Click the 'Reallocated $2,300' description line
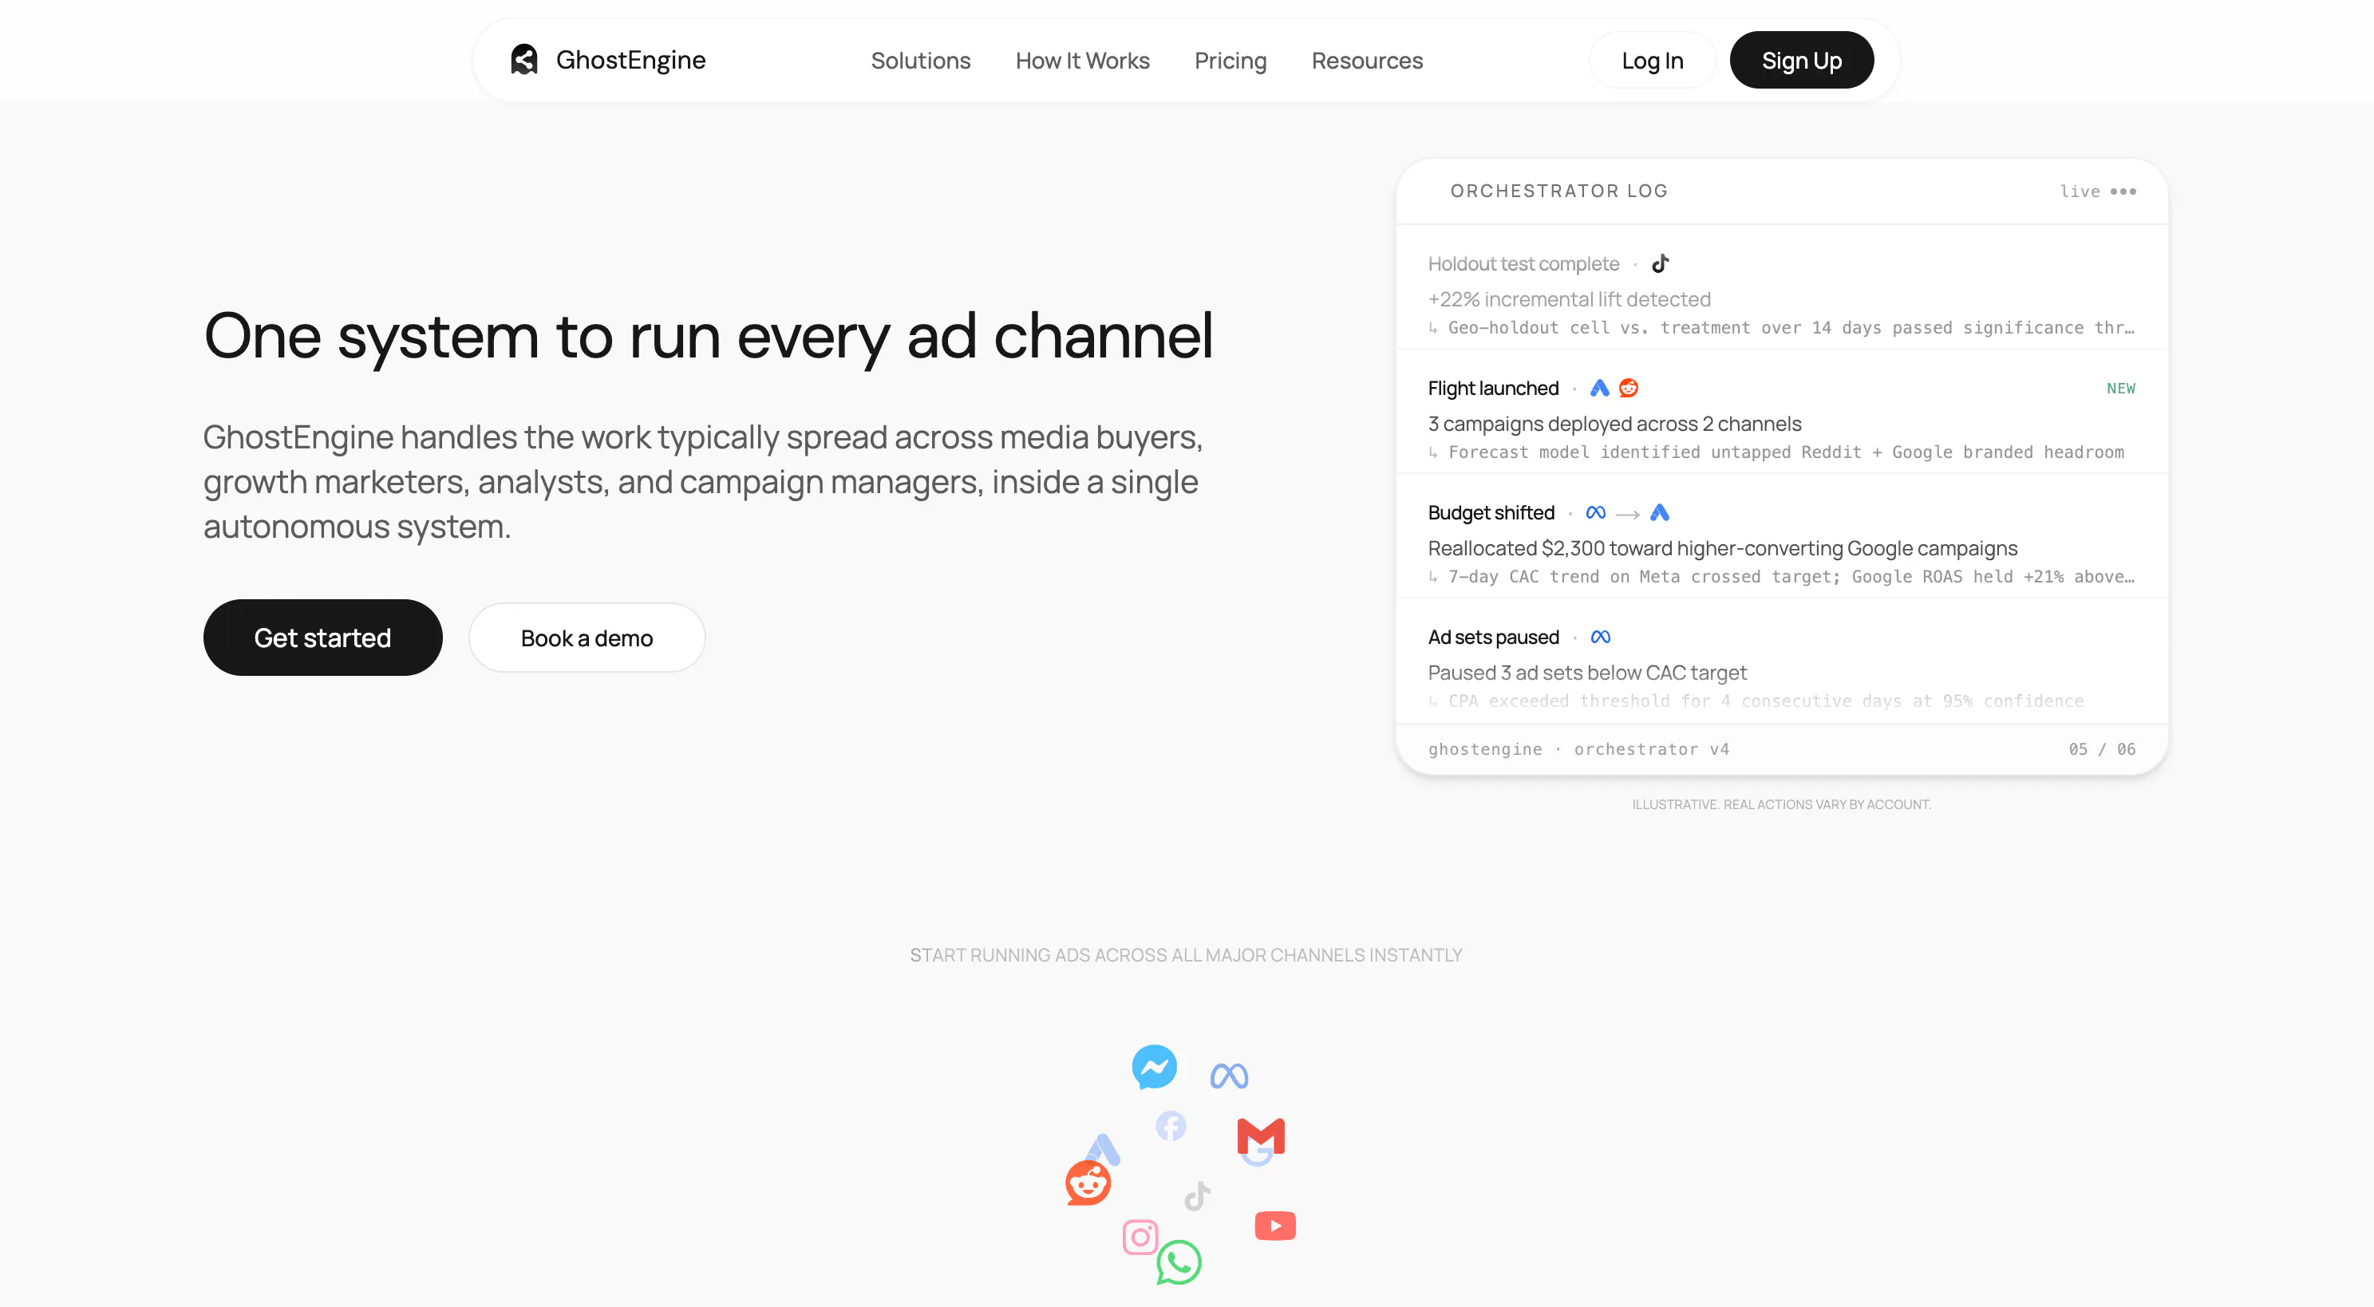 (1722, 548)
